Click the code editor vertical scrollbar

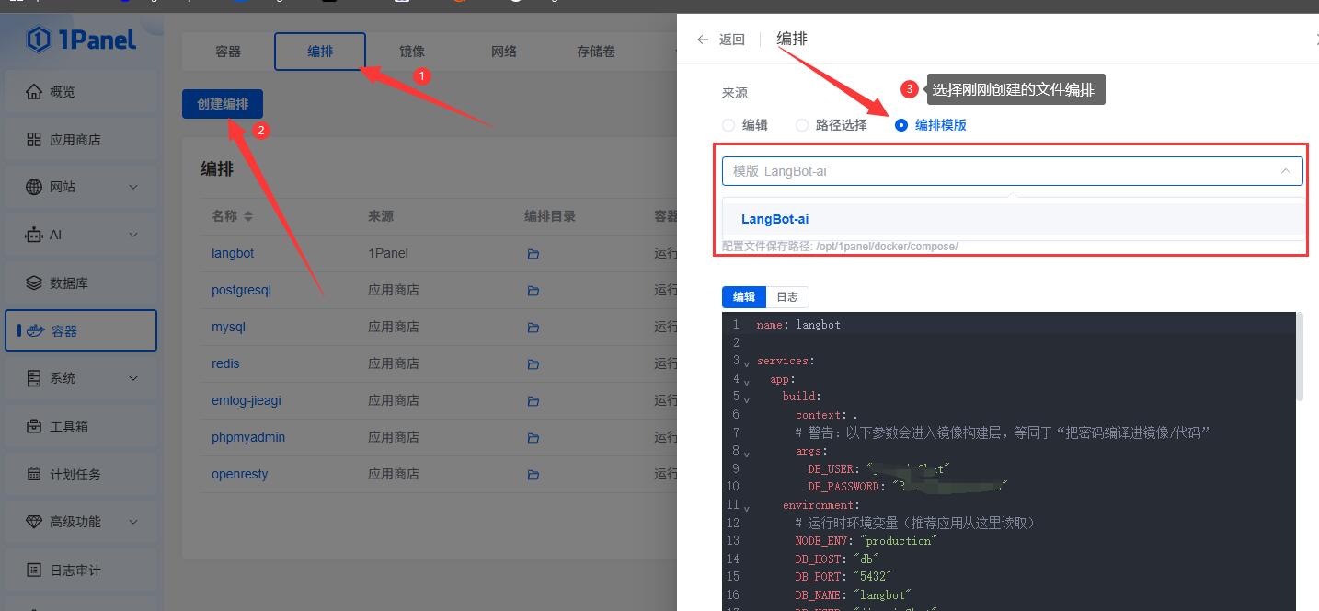pyautogui.click(x=1300, y=357)
